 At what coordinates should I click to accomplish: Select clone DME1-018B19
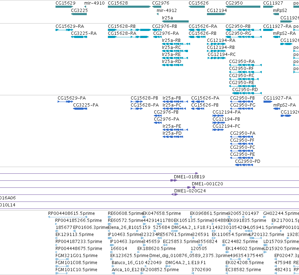coord(189,177)
